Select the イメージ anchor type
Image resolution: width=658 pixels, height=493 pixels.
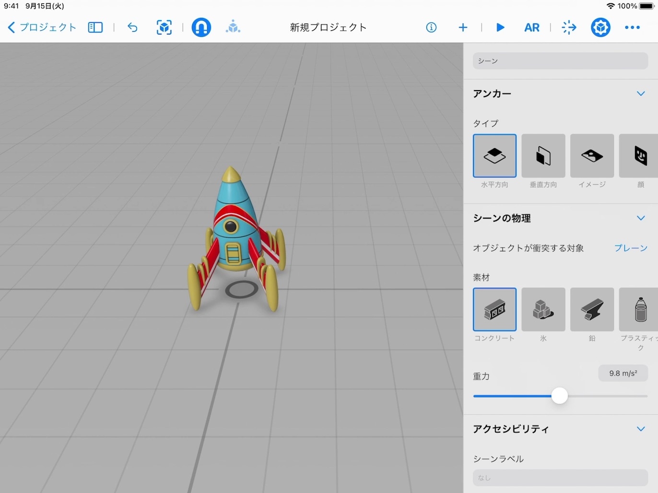(592, 156)
